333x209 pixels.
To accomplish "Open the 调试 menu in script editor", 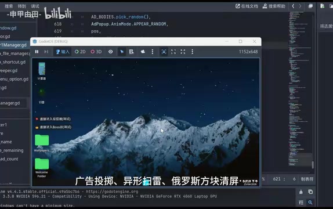I will [x=35, y=6].
